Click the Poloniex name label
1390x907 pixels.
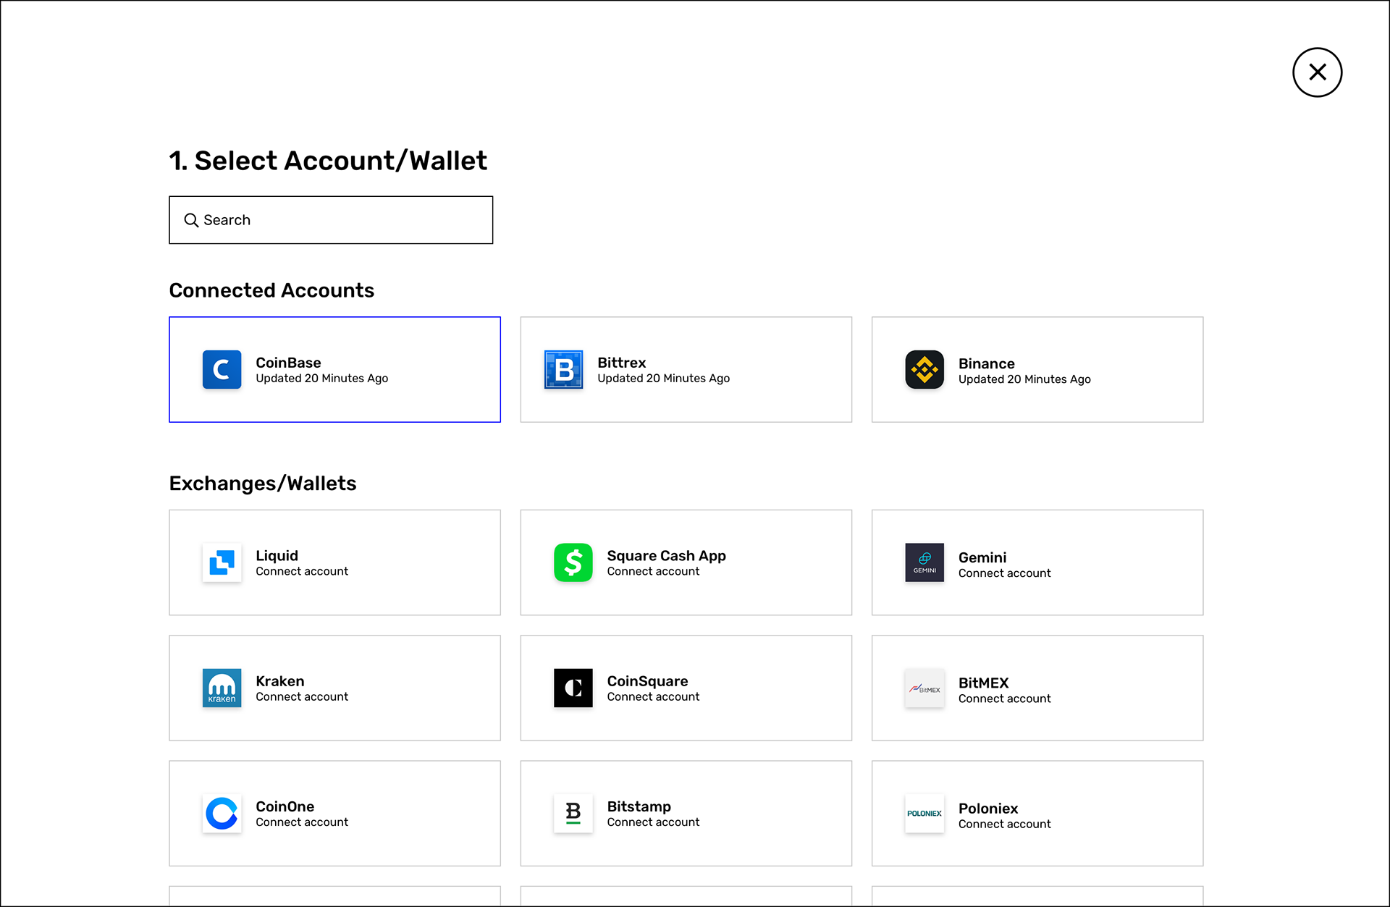coord(987,809)
